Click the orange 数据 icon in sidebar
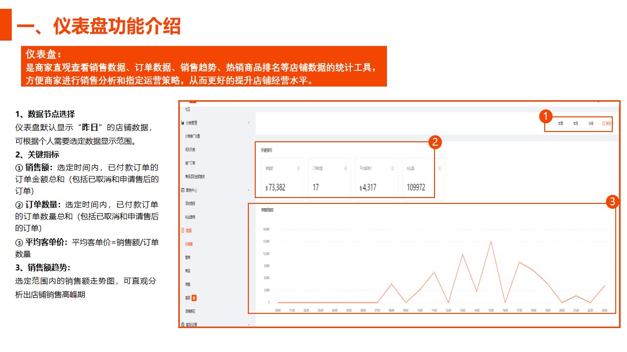This screenshot has height=352, width=627. coord(183,230)
